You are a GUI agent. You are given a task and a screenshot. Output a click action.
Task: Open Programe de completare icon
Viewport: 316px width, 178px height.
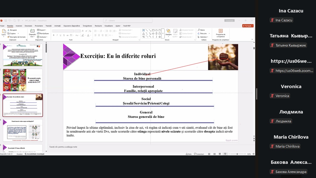[221, 31]
